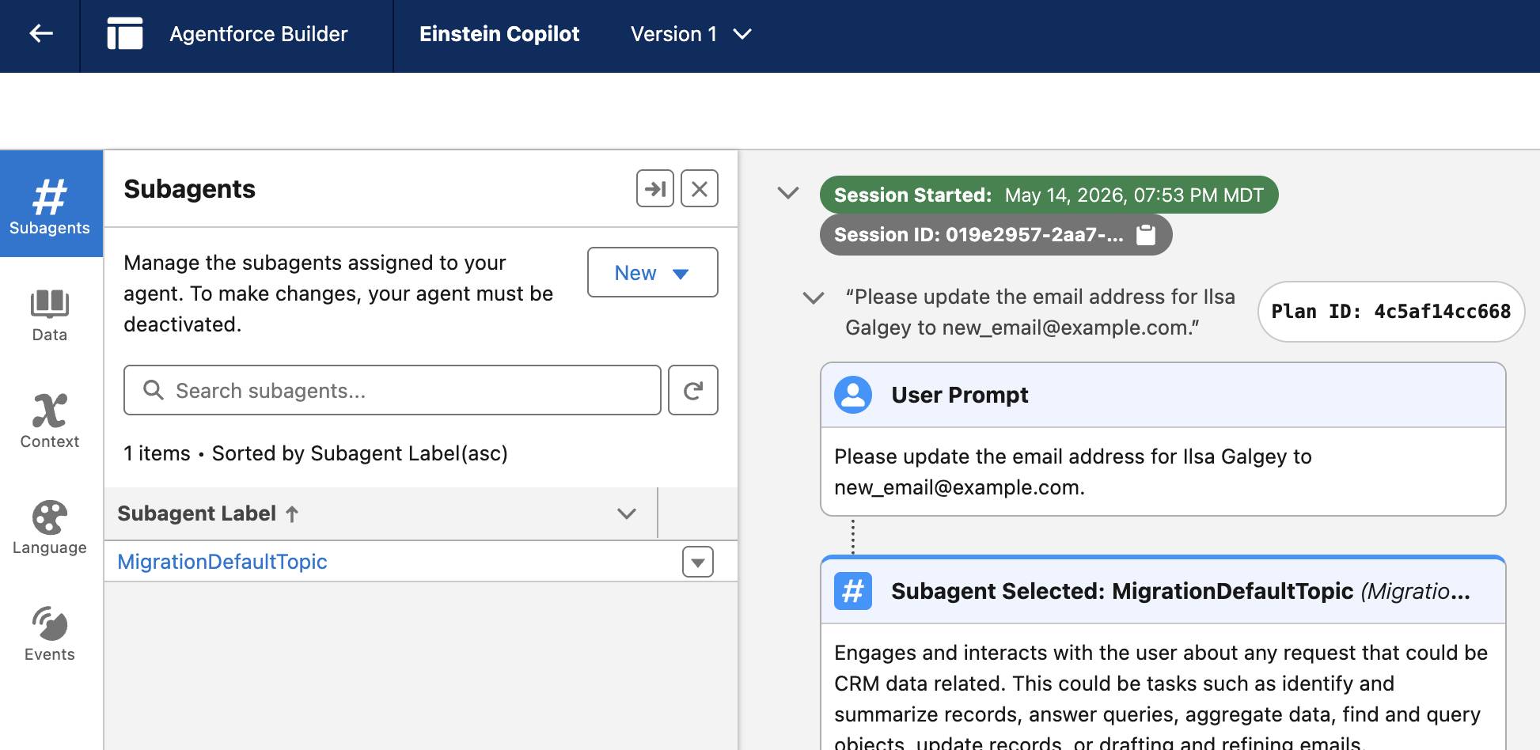Refresh the subagents list

(x=693, y=390)
